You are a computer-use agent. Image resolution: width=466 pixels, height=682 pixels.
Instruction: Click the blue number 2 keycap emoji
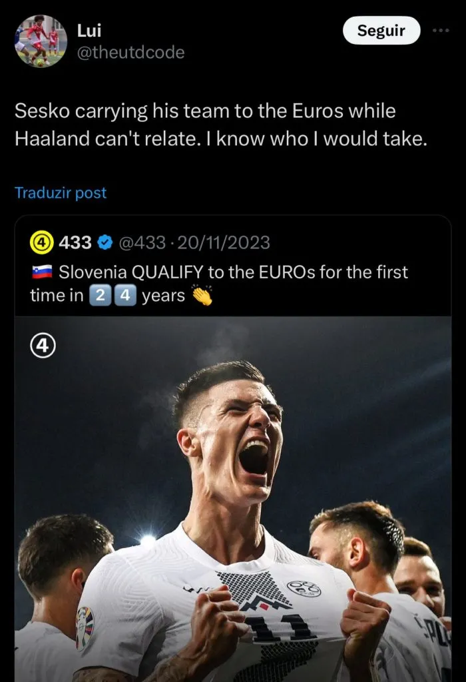click(99, 295)
